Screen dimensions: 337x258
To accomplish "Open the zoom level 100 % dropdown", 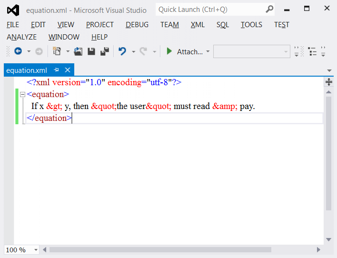I will (36, 250).
